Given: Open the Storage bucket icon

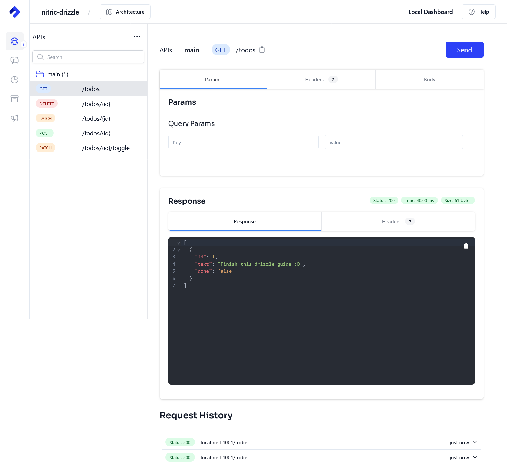Looking at the screenshot, I should click(15, 99).
